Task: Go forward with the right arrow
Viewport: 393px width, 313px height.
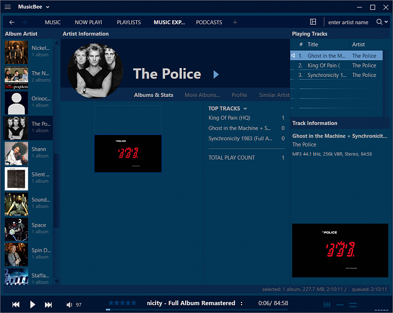Action: point(24,23)
